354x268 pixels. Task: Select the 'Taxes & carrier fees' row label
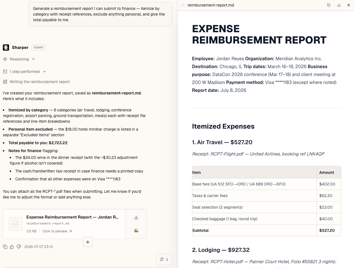tap(210, 196)
